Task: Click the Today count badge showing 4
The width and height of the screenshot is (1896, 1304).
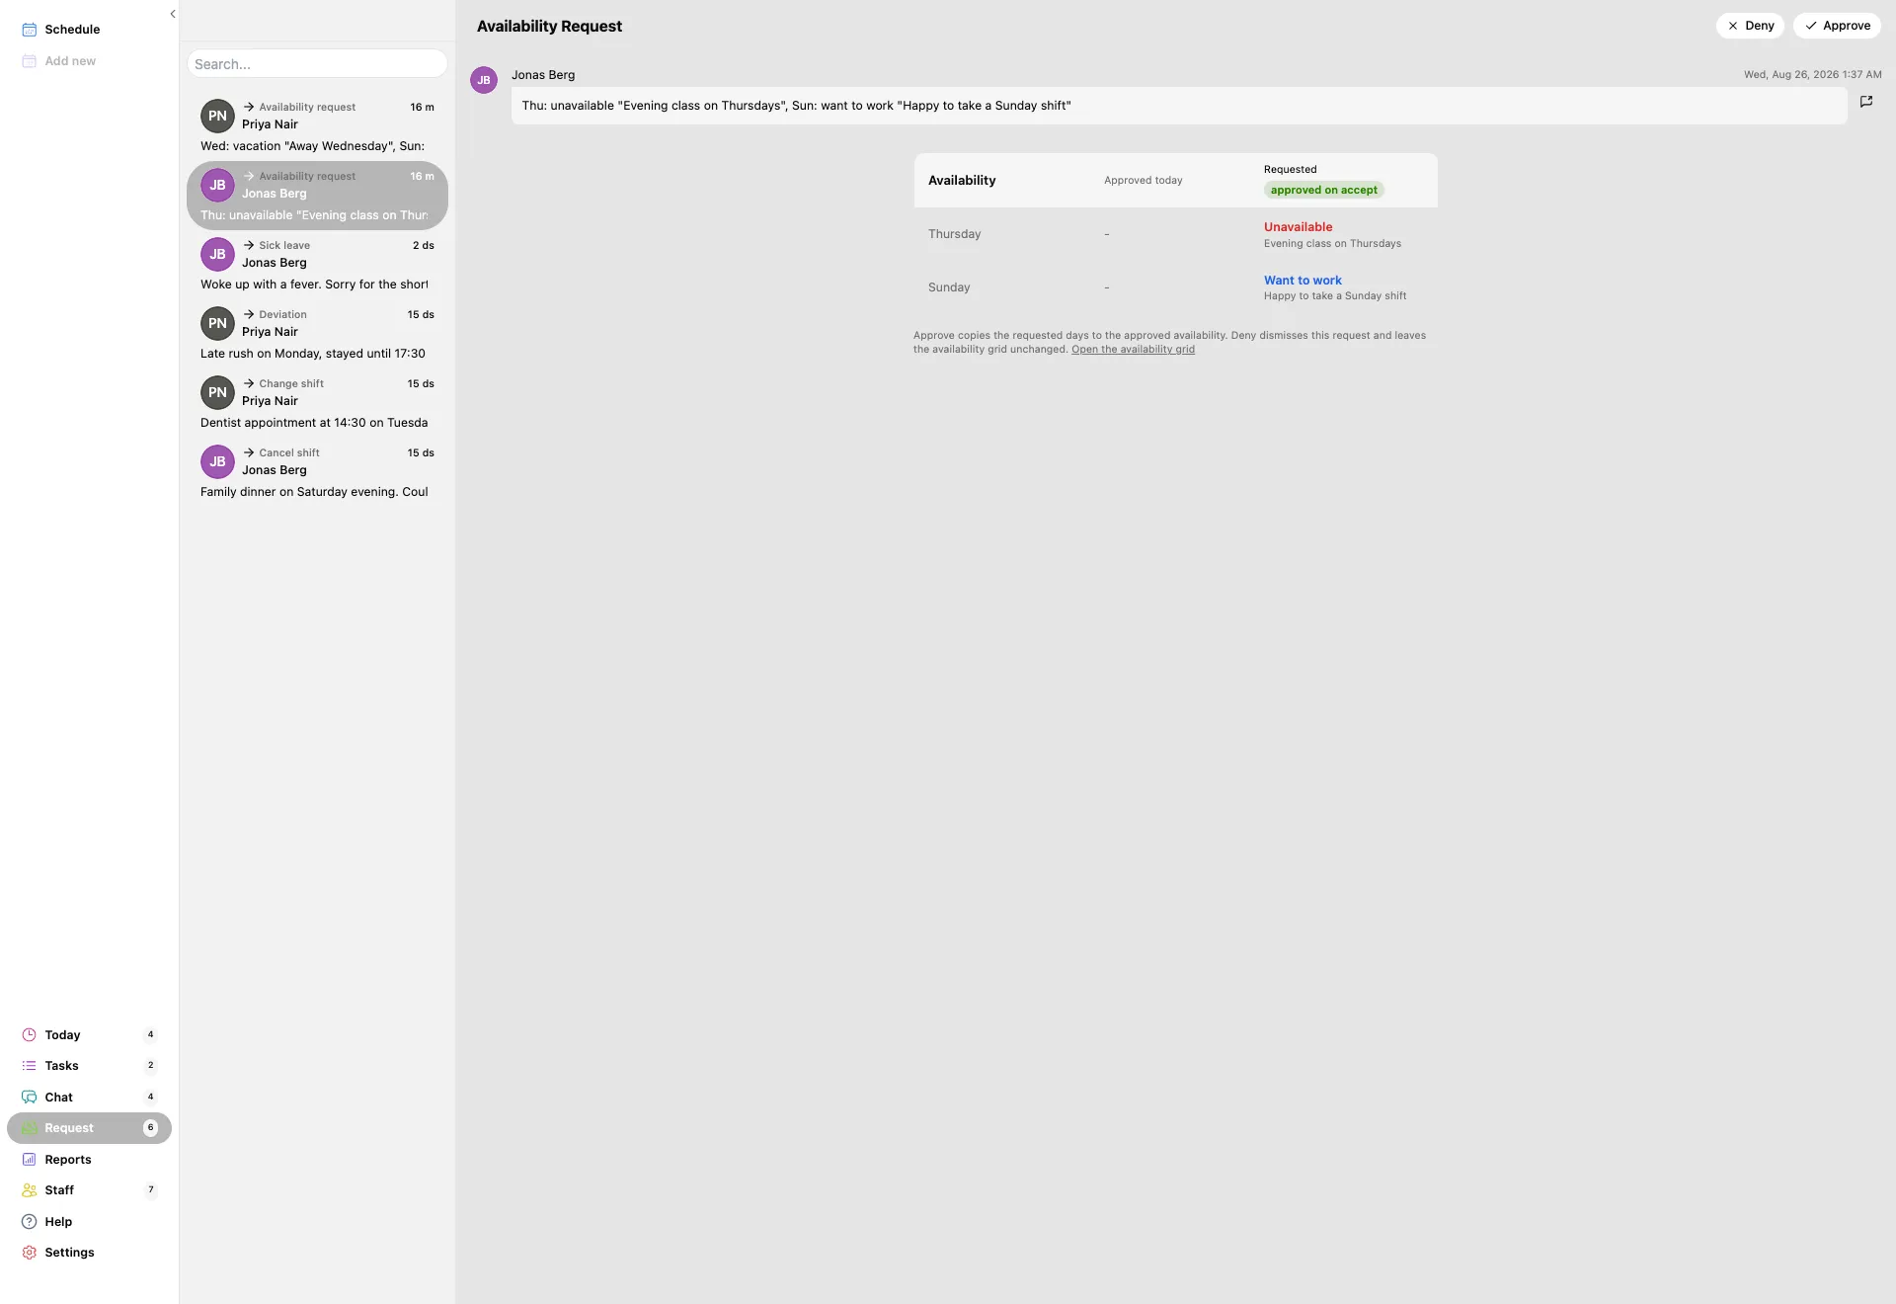Action: pyautogui.click(x=150, y=1035)
